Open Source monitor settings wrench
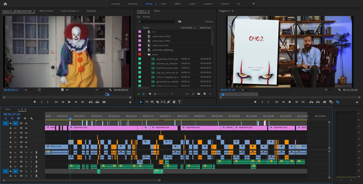 pos(110,90)
